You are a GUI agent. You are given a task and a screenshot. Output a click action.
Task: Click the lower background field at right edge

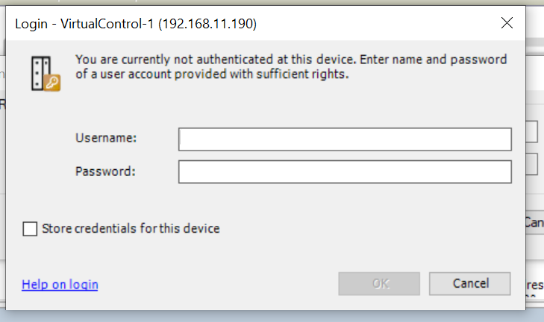(532, 164)
